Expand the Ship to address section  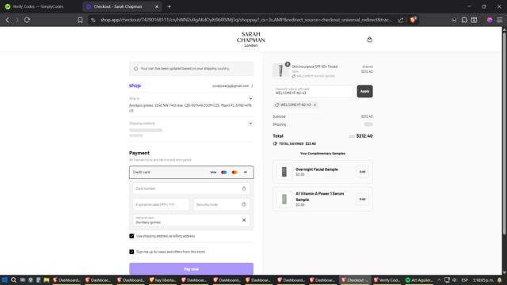250,98
